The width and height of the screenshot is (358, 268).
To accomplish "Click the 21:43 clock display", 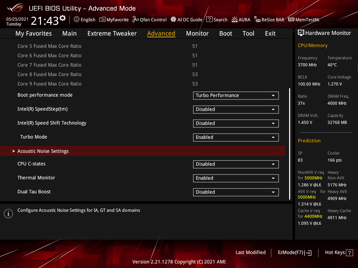I will pyautogui.click(x=45, y=21).
